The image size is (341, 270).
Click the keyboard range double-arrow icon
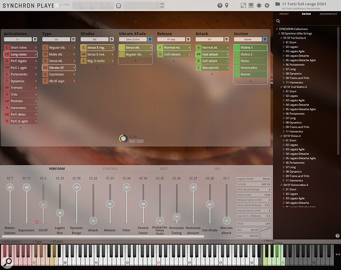[x=338, y=255]
